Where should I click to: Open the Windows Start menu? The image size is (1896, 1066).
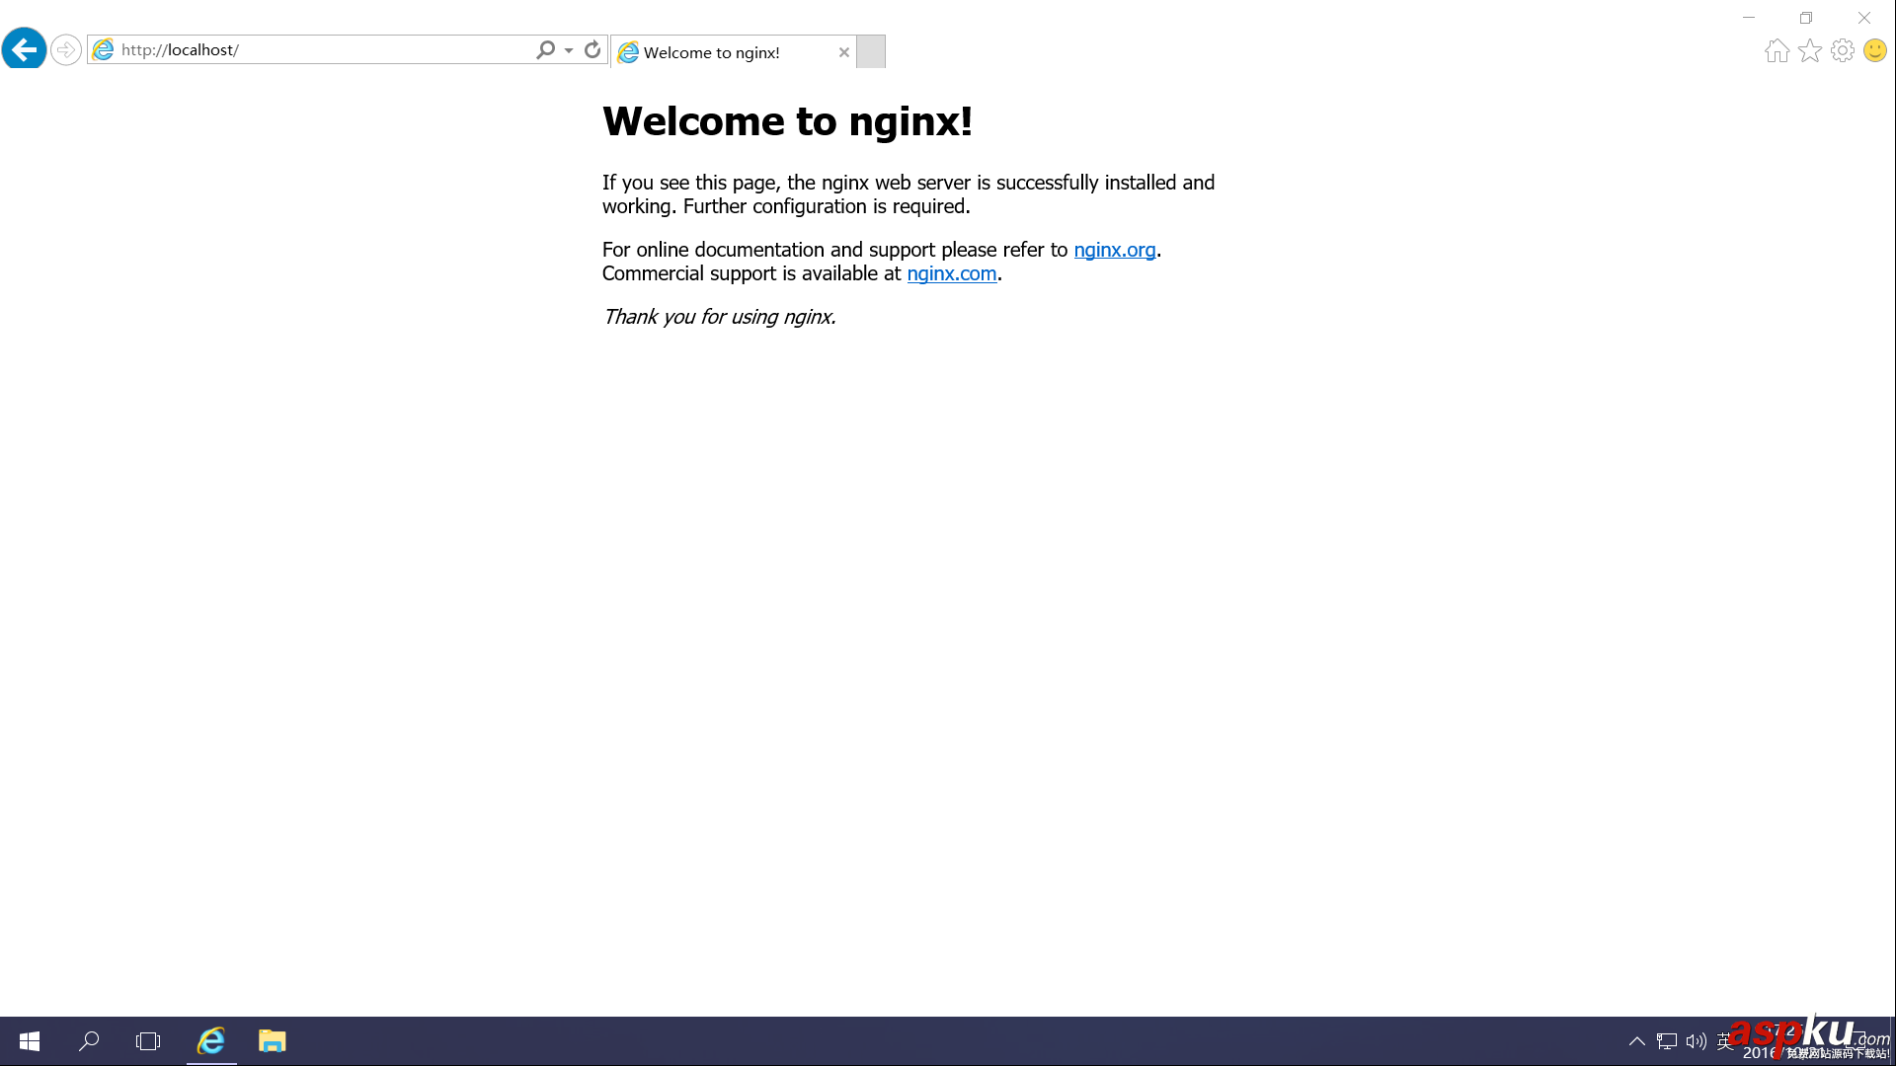tap(30, 1041)
